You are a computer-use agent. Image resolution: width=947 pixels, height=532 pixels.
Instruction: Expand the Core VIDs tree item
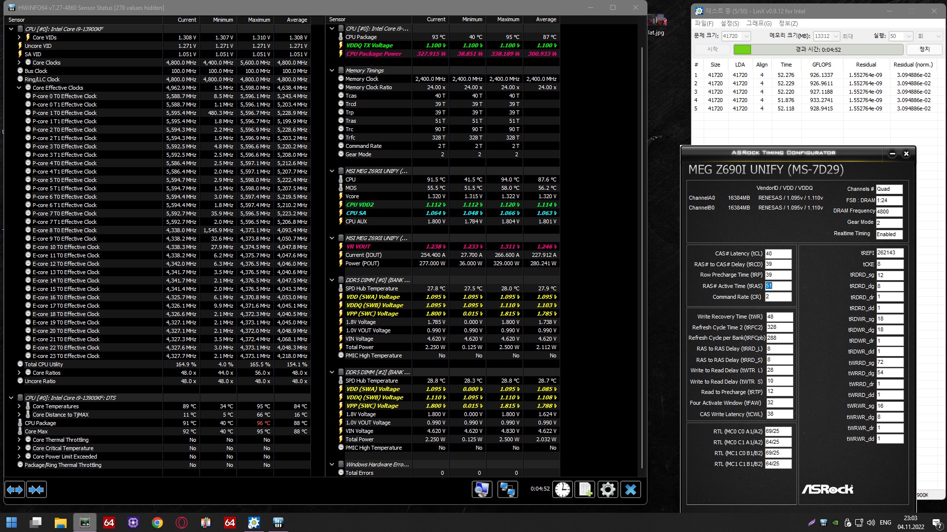pyautogui.click(x=19, y=37)
